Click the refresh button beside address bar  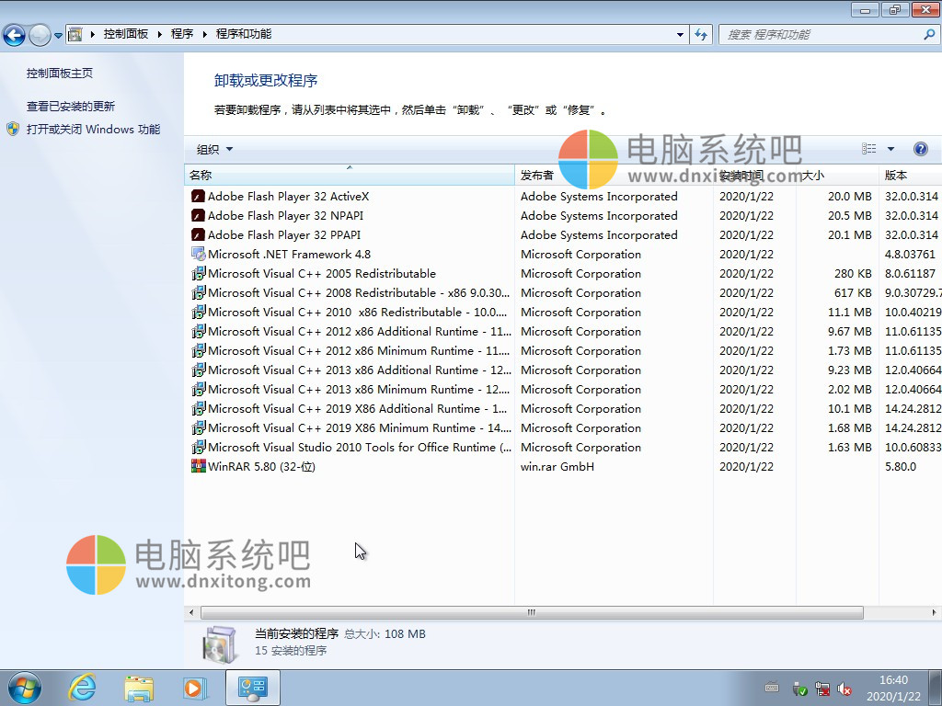tap(701, 34)
